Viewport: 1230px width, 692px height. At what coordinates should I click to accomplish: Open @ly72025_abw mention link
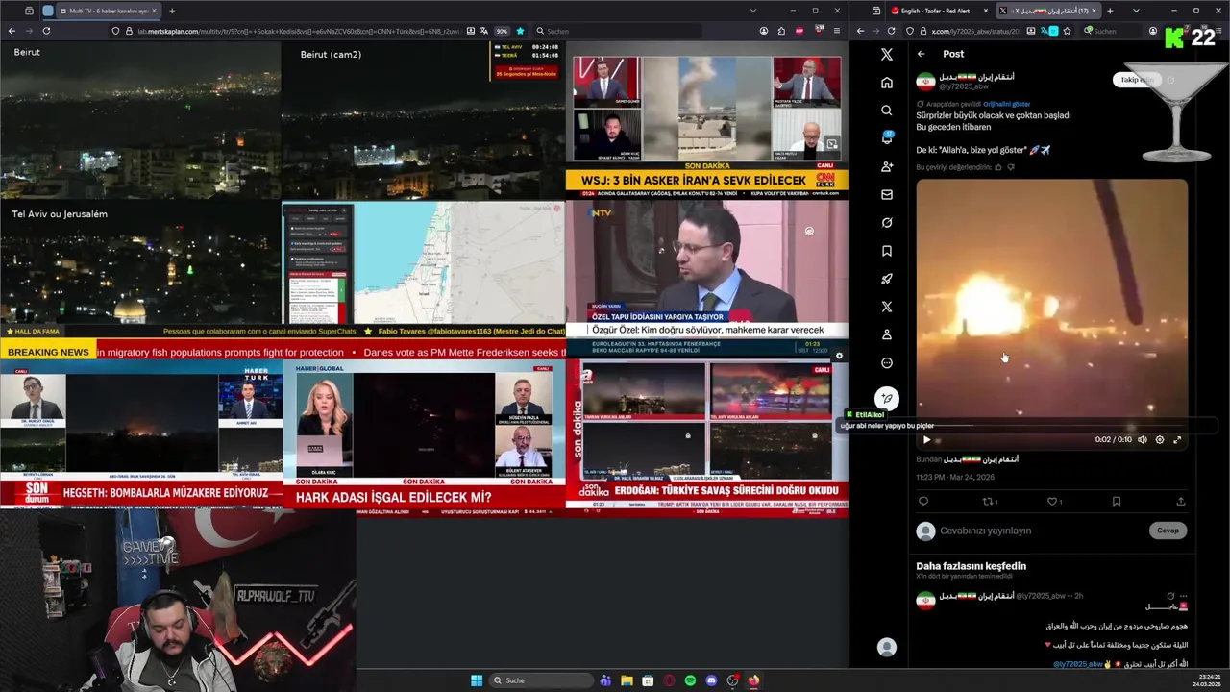coord(1078,664)
